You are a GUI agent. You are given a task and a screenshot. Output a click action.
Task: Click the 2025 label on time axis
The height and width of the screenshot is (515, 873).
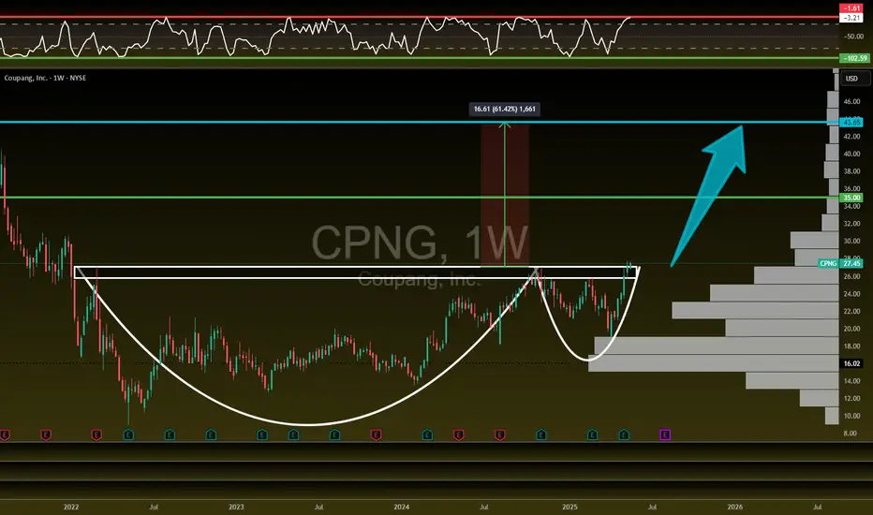(x=570, y=508)
